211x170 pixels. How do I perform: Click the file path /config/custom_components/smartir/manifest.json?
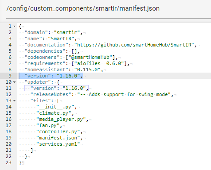click(83, 8)
